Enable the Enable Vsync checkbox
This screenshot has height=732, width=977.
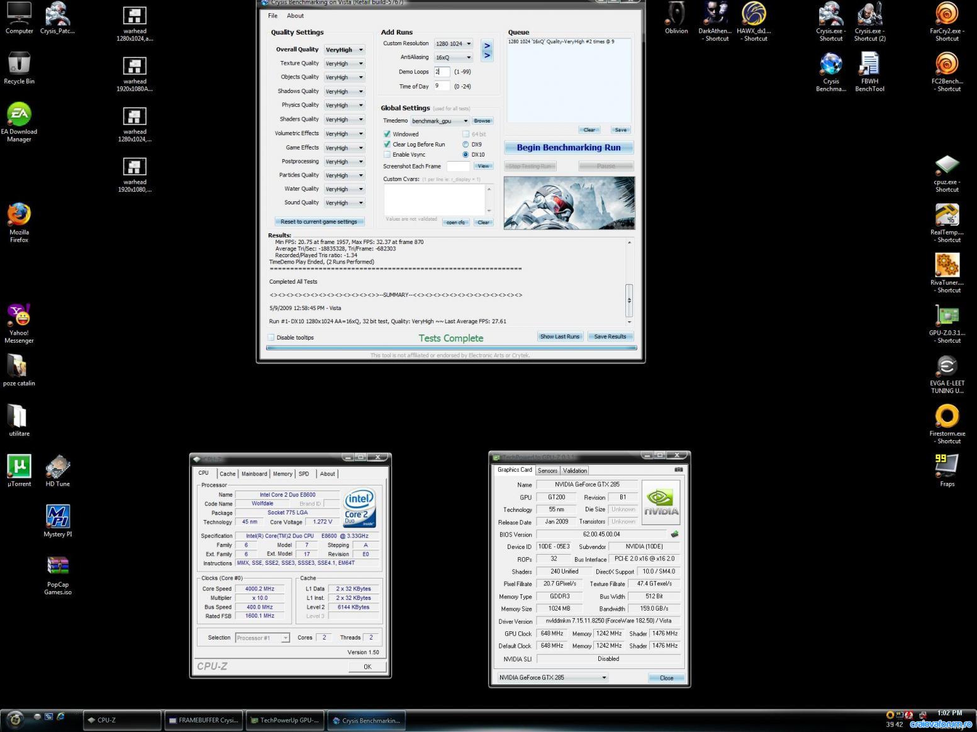pos(387,154)
